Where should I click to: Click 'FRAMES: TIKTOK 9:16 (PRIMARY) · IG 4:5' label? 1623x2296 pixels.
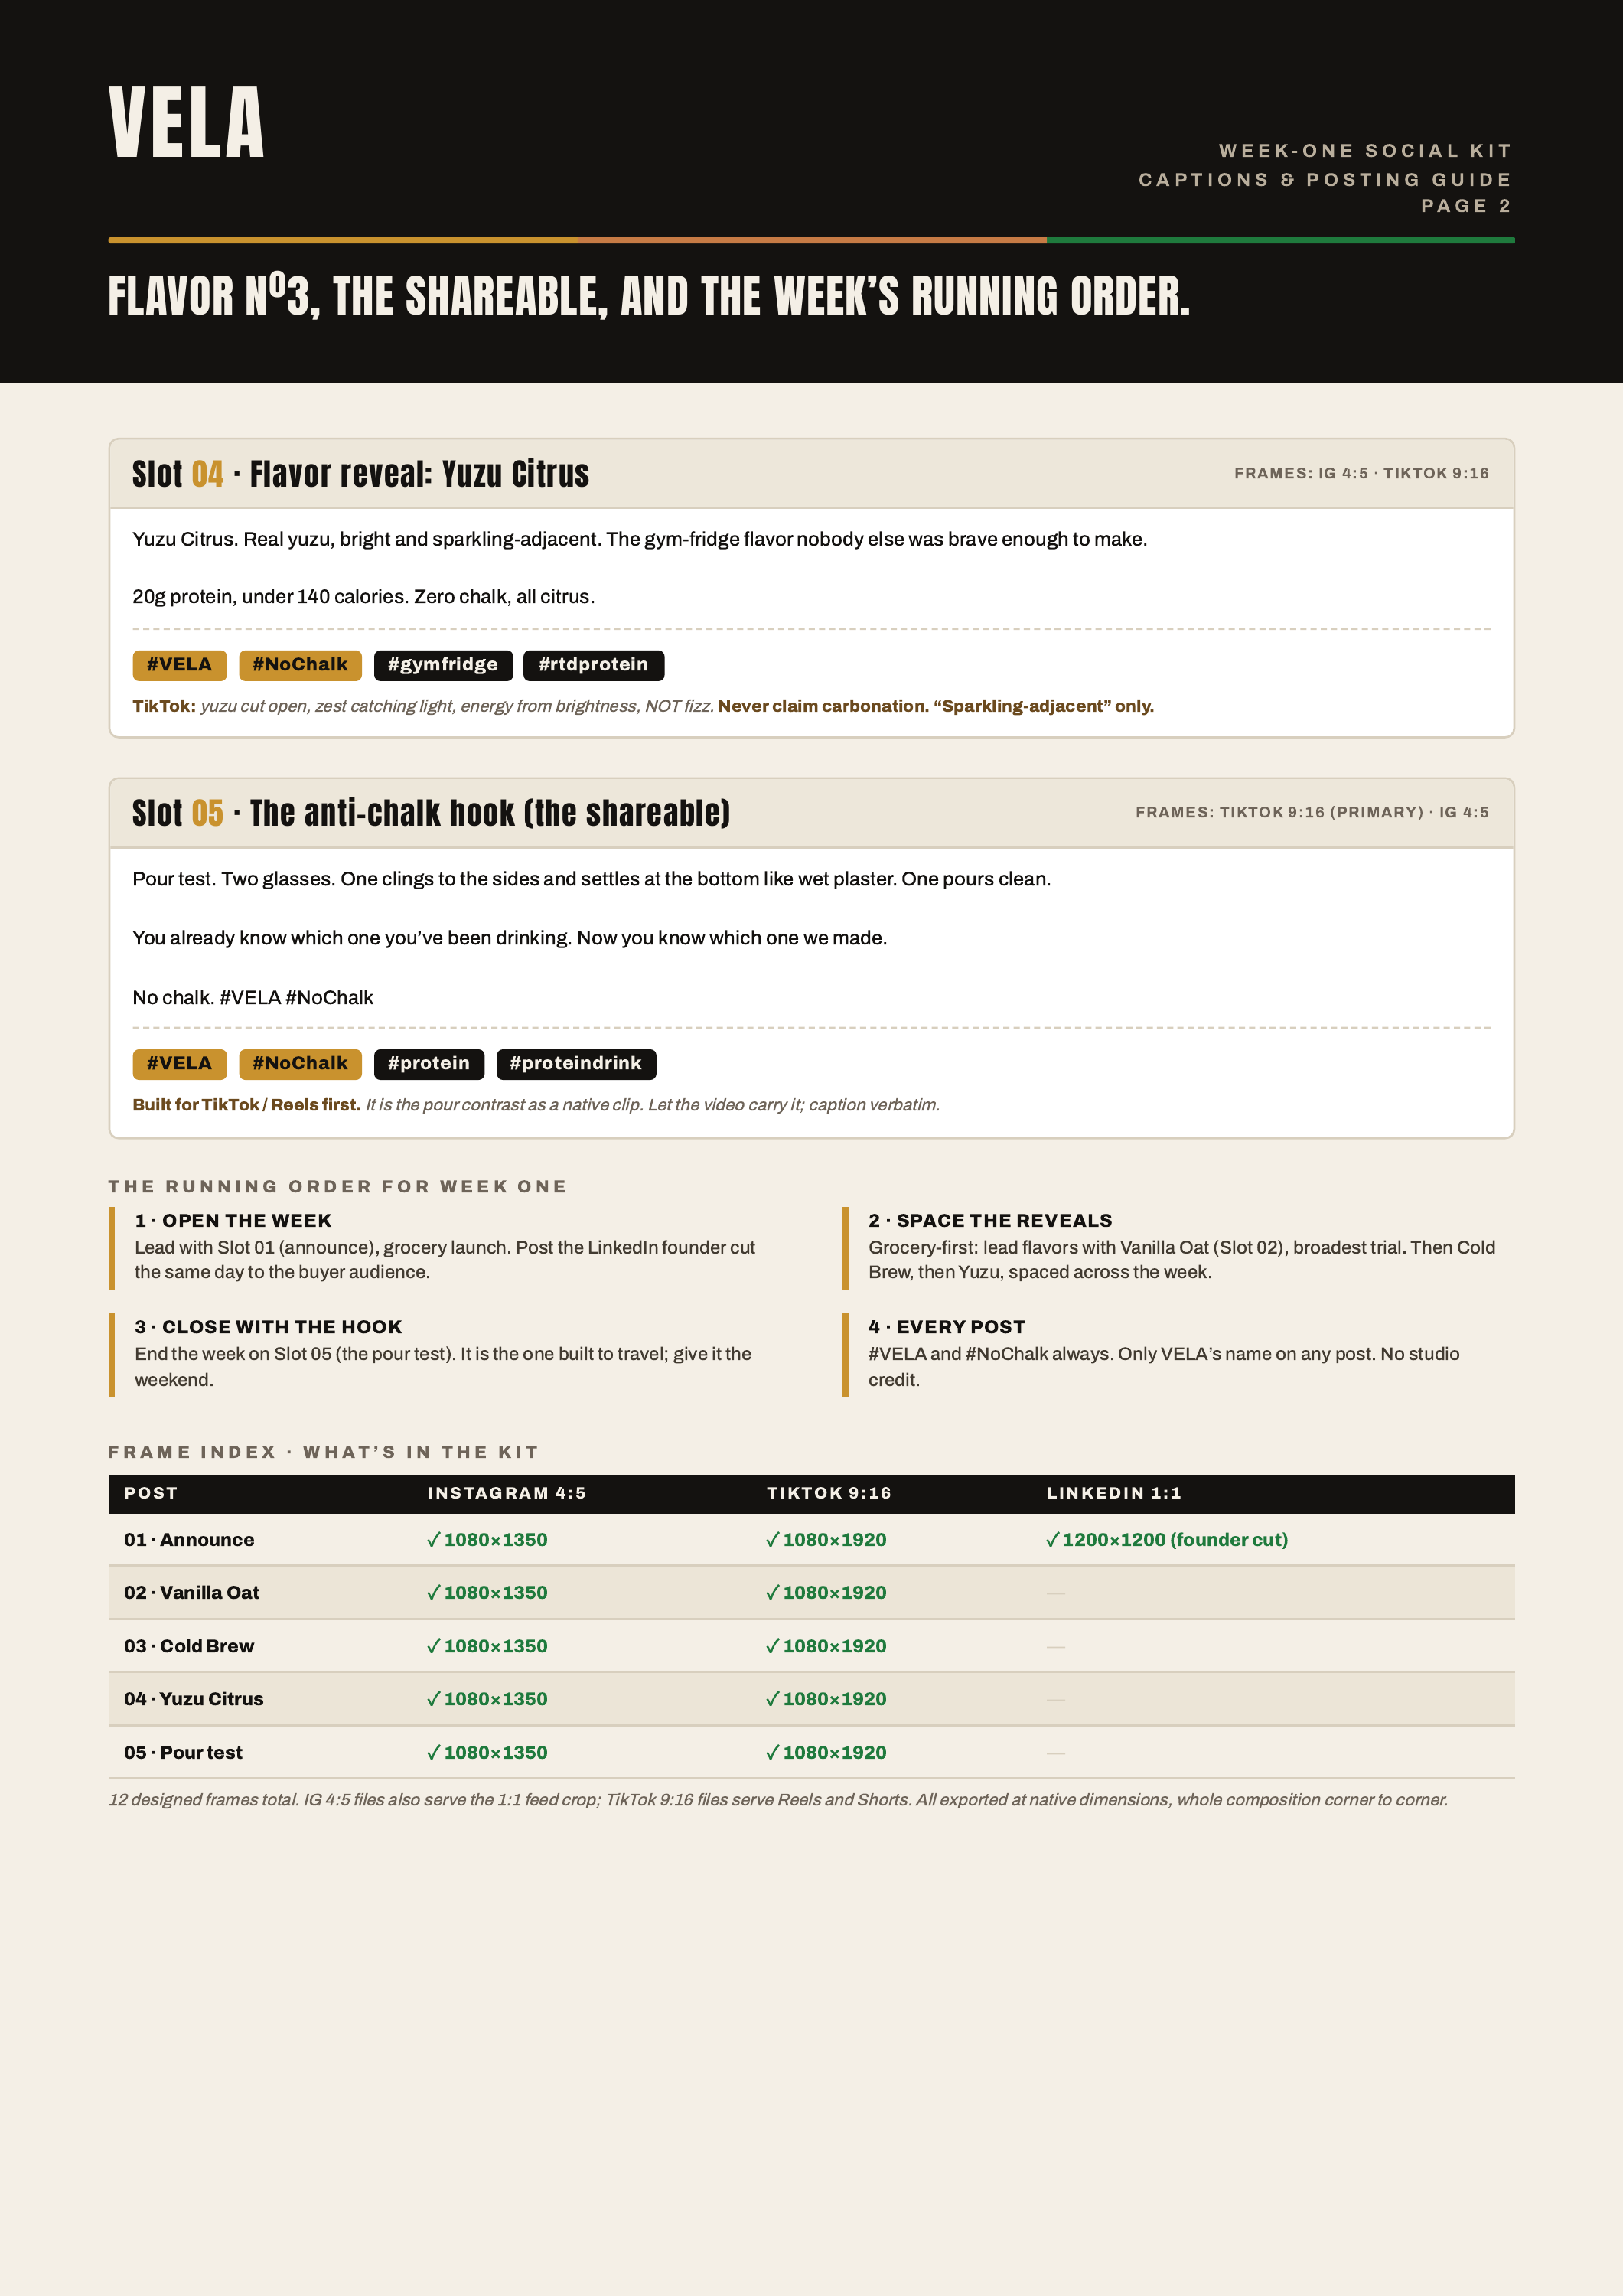[x=1312, y=813]
